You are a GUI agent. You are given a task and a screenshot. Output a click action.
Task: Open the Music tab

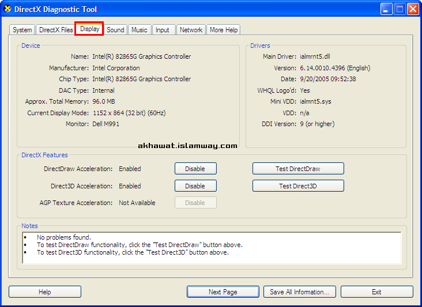(140, 30)
